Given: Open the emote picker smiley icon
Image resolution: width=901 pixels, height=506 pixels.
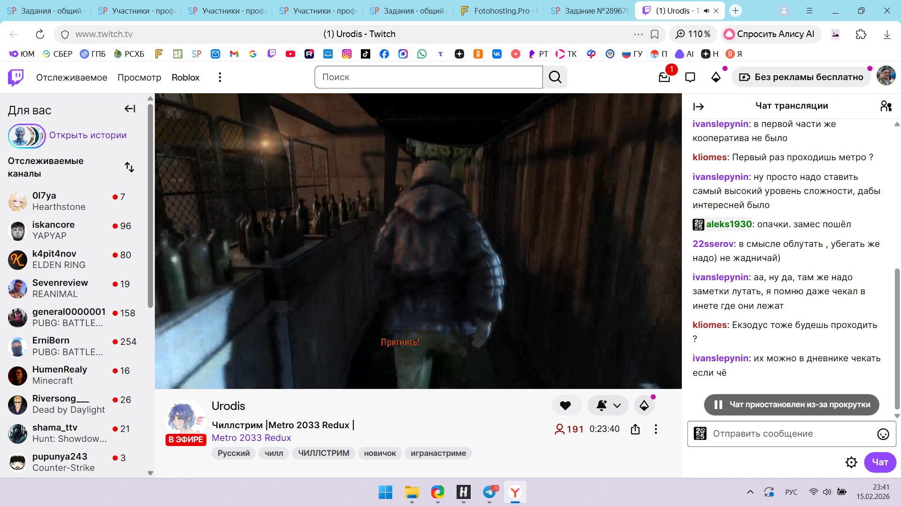Looking at the screenshot, I should pos(883,434).
